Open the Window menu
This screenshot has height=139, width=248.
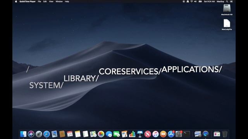point(59,2)
